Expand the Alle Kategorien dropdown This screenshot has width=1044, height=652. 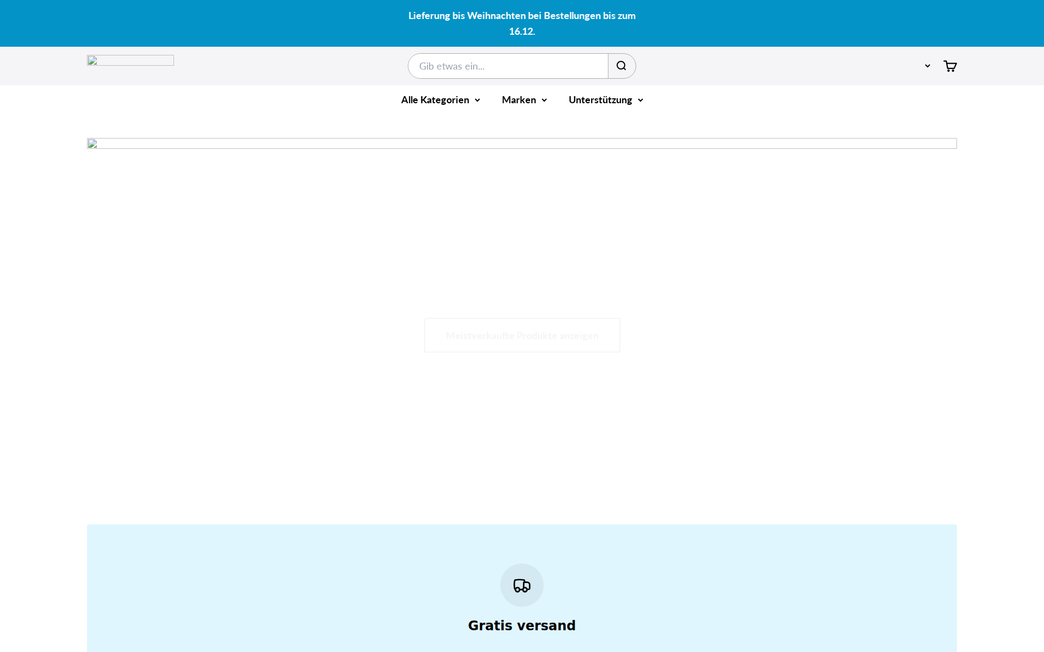click(x=440, y=100)
